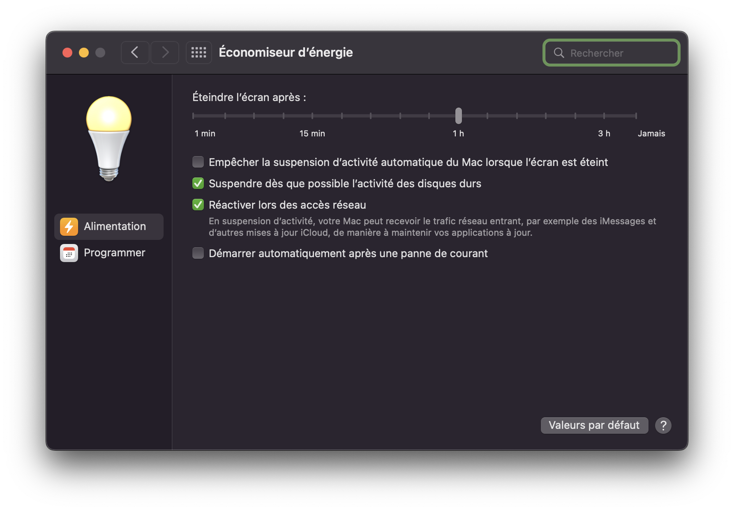
Task: Open help via the question mark button
Action: click(663, 426)
